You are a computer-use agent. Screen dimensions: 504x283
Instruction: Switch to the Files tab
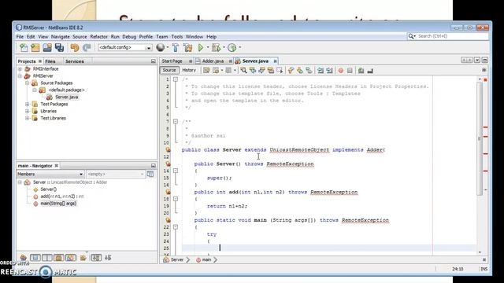(x=50, y=61)
